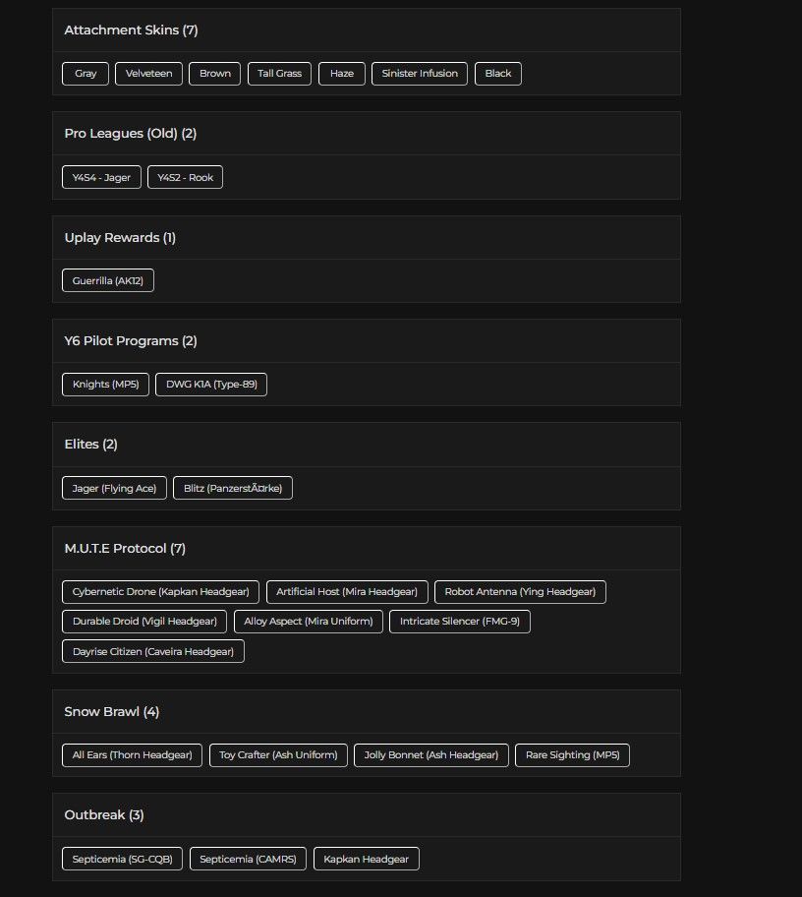Screen dimensions: 802x897
Task: Select the Guerrilla (AK12) reward tag
Action: (x=108, y=280)
